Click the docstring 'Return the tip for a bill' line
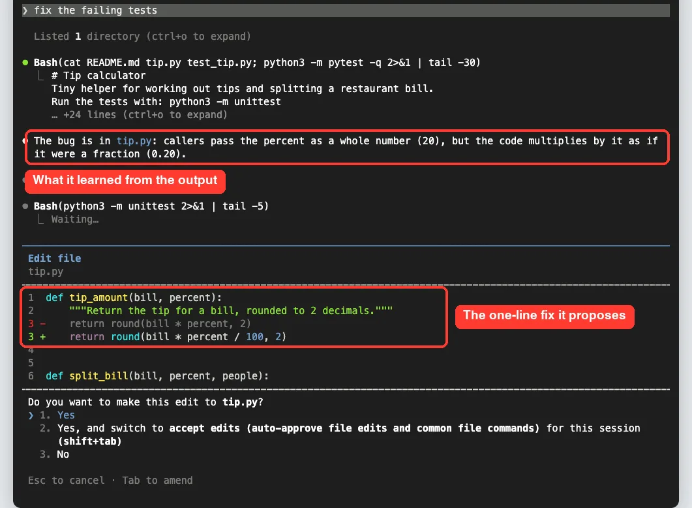692x508 pixels. (x=231, y=311)
